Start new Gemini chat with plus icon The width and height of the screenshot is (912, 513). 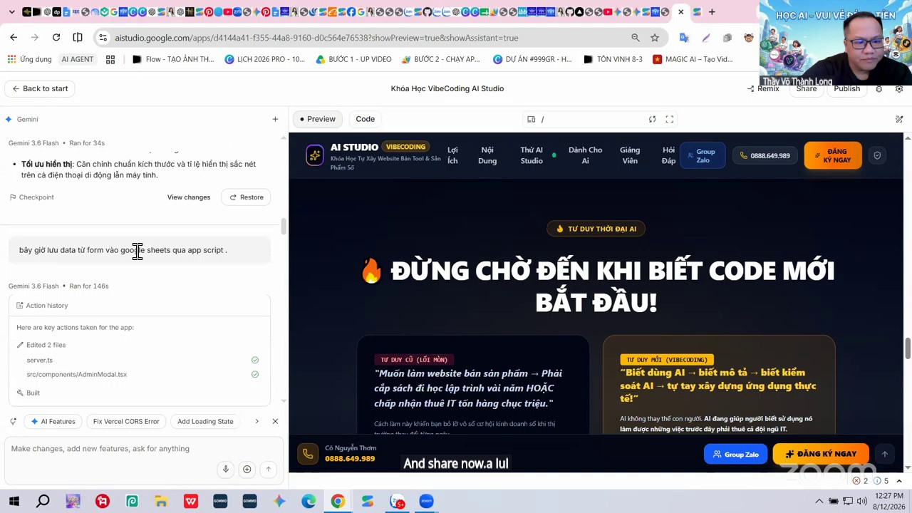point(275,119)
